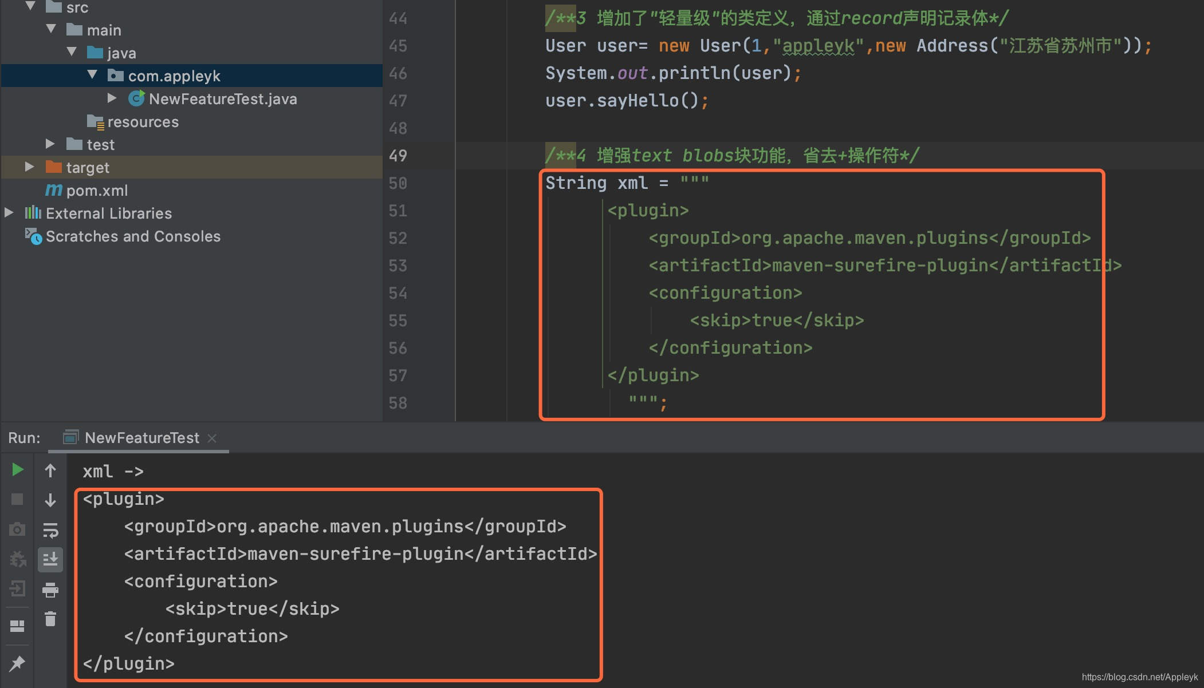Click the main folder icon
Image resolution: width=1204 pixels, height=688 pixels.
pos(74,29)
